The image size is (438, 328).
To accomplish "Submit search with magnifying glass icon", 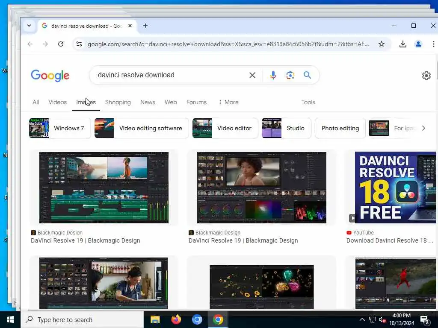I will click(x=307, y=75).
